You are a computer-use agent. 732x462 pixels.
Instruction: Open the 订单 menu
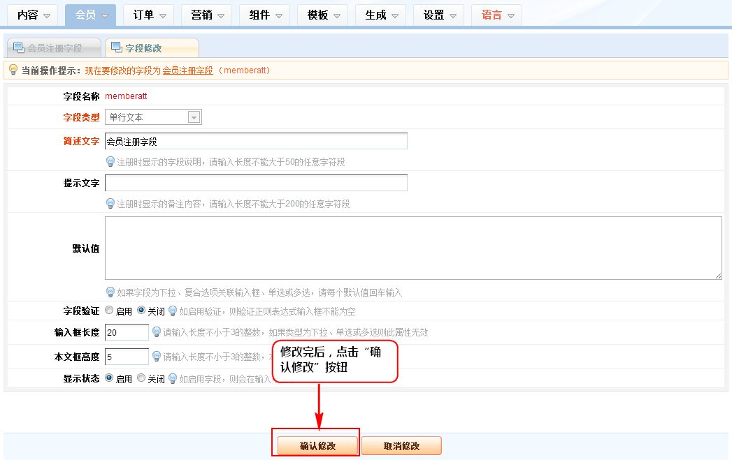click(148, 15)
